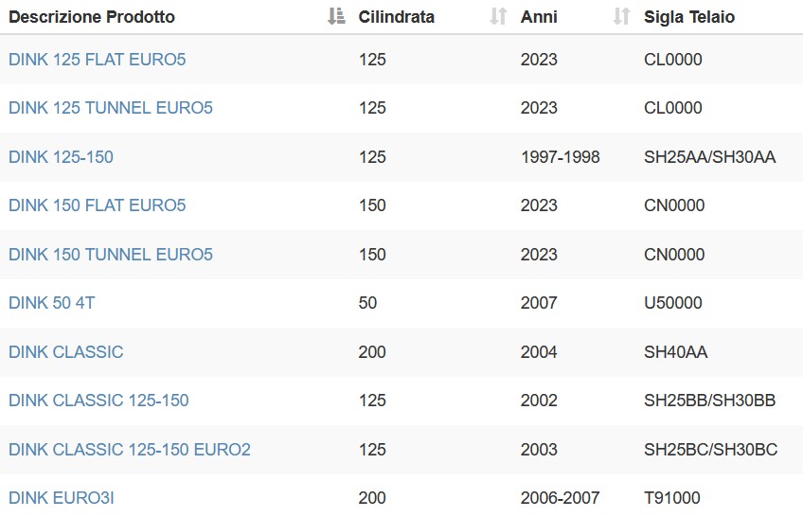This screenshot has height=517, width=803.
Task: Click the T91000 frame code cell
Action: point(672,498)
